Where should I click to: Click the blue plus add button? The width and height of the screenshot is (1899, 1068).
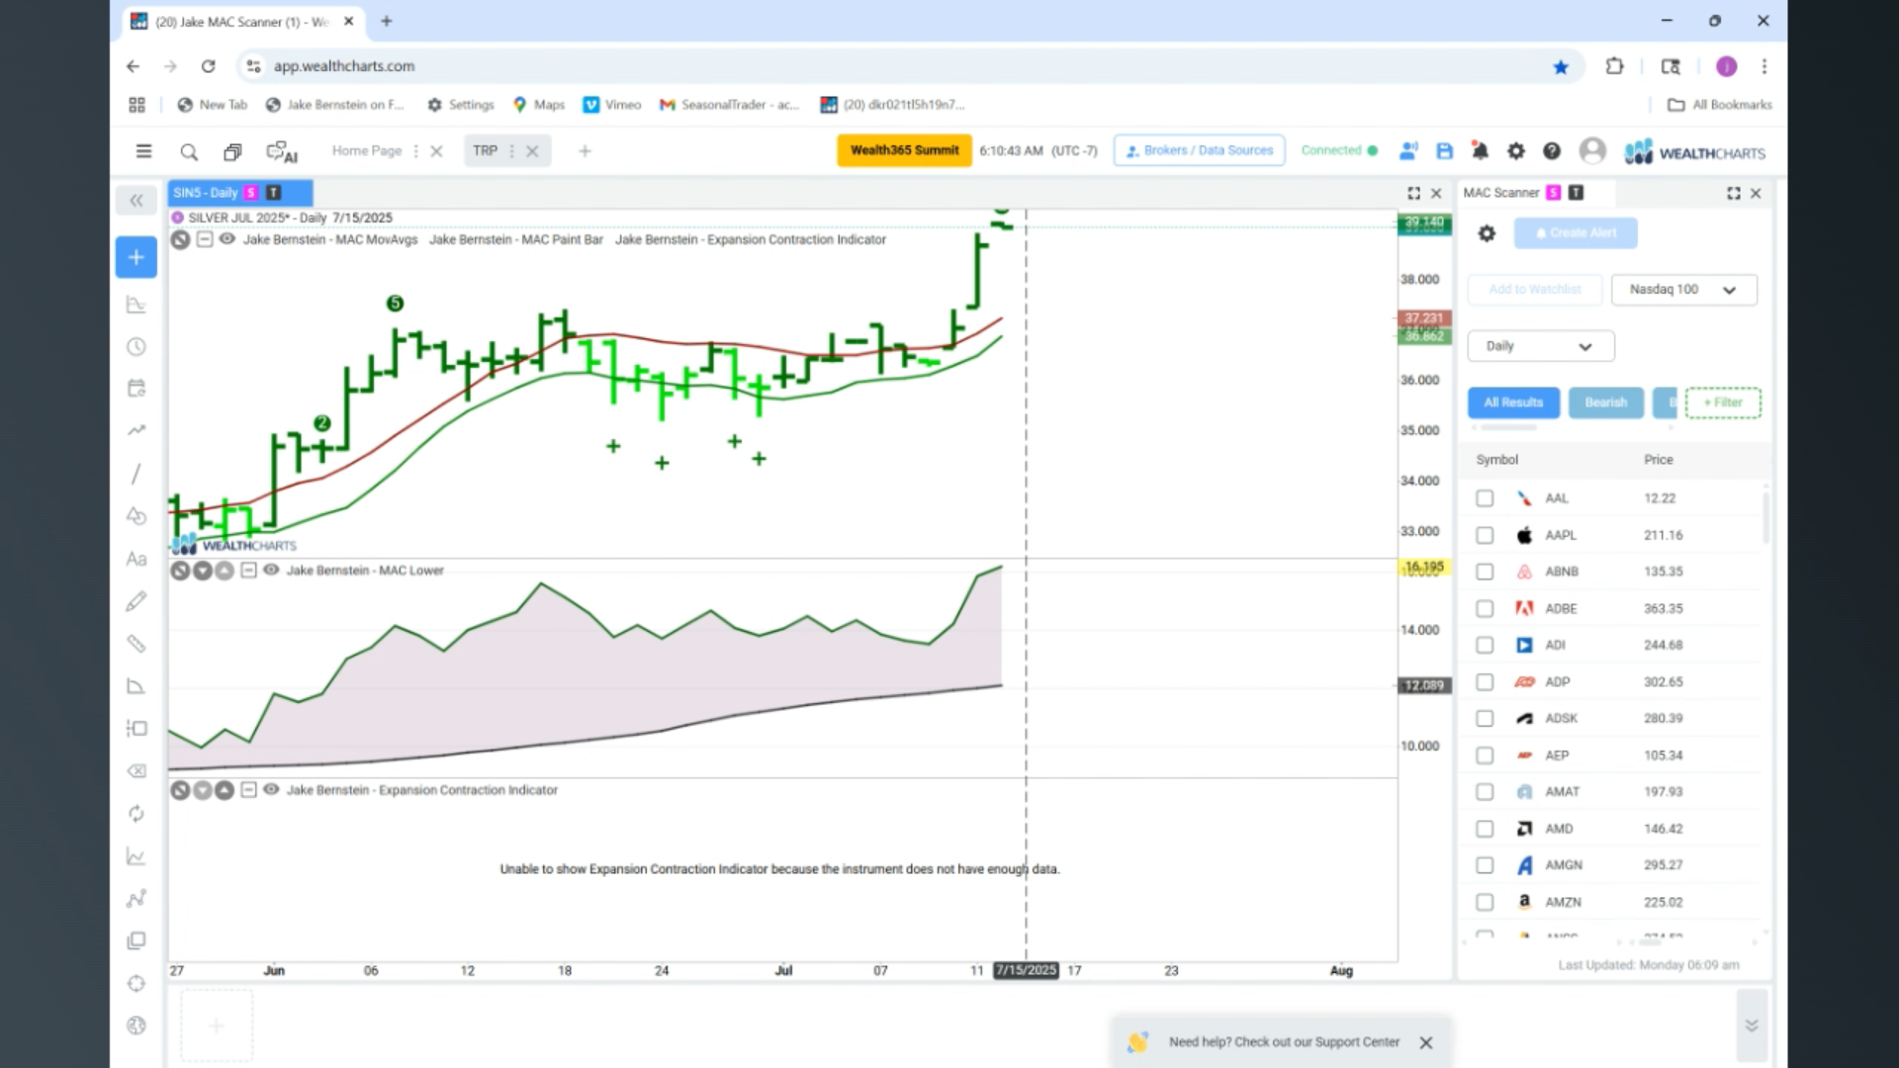pos(136,257)
